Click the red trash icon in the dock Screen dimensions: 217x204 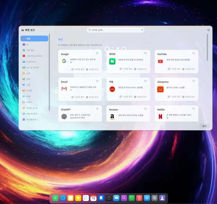point(139,198)
